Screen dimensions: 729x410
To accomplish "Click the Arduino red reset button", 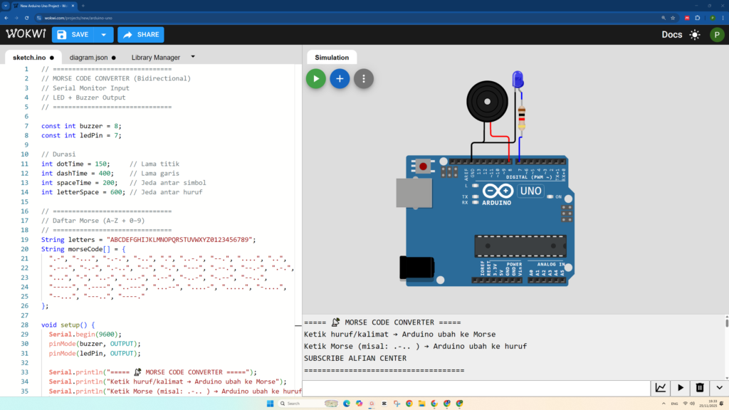I will [x=423, y=166].
